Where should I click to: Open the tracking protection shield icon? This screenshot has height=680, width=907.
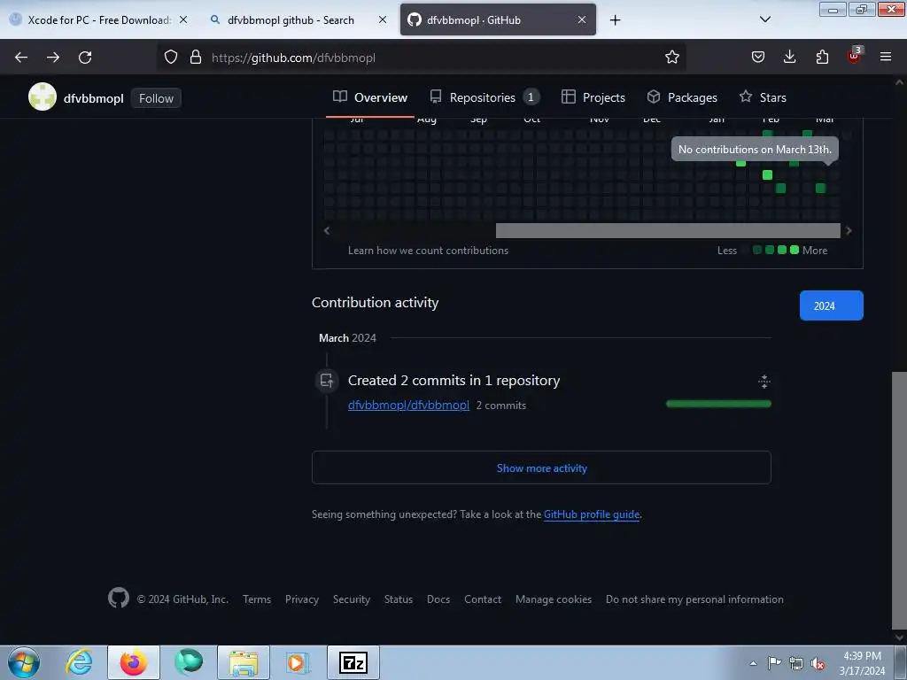tap(171, 58)
